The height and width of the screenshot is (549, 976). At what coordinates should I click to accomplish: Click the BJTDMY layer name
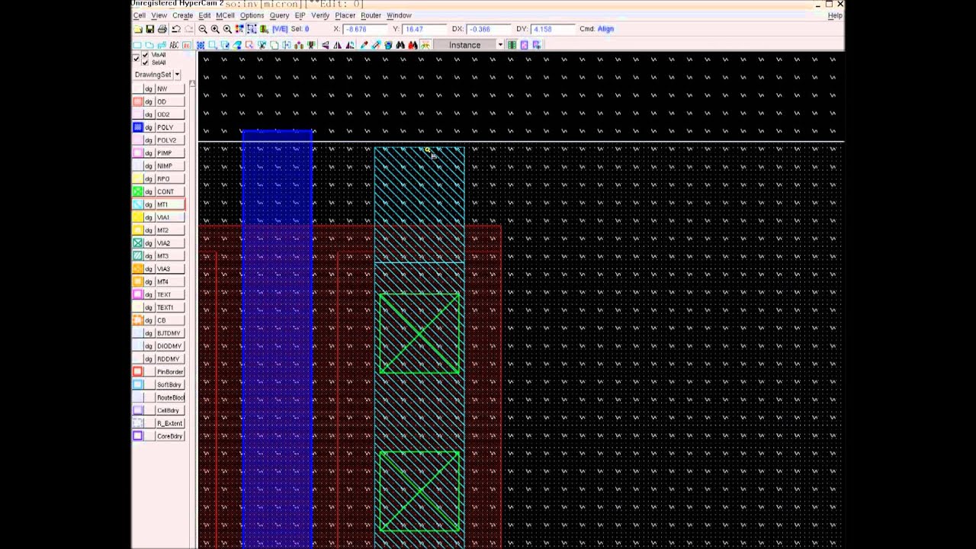[169, 333]
